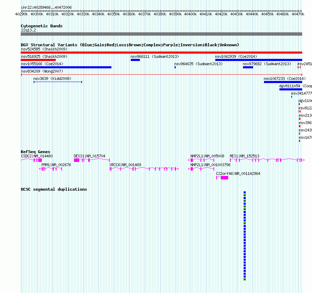Open the RefSeq Genes track title
Image resolution: width=312 pixels, height=293 pixels.
pos(35,152)
